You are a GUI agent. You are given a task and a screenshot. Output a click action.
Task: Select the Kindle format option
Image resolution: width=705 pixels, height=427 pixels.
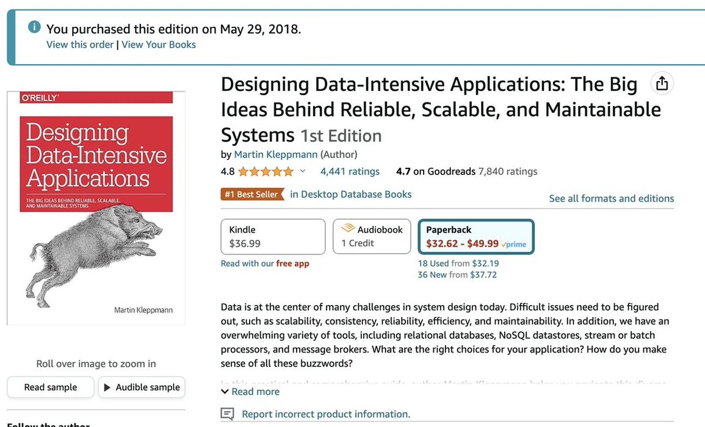pyautogui.click(x=273, y=237)
